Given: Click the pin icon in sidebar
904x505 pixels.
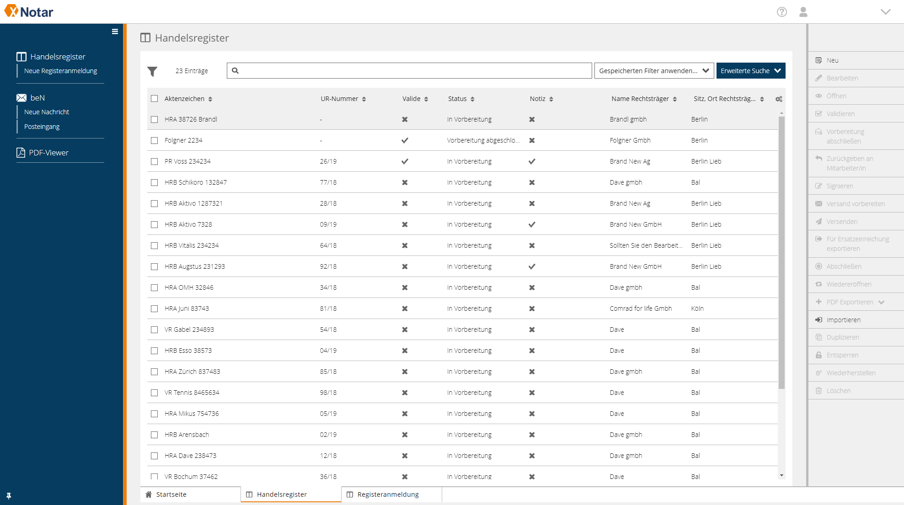Looking at the screenshot, I should [x=9, y=496].
